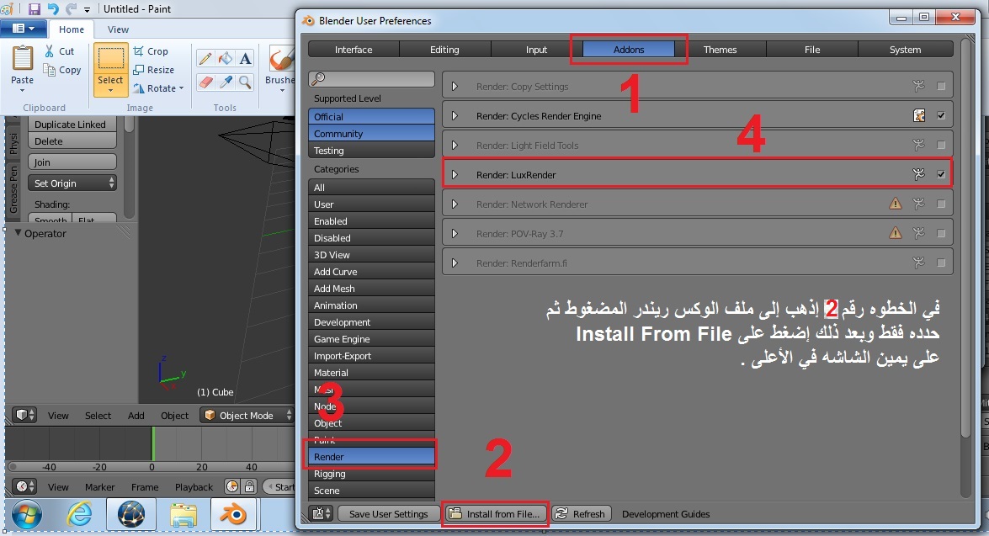Open the Windows Start menu orb
Screen dimensions: 989x536
26,515
